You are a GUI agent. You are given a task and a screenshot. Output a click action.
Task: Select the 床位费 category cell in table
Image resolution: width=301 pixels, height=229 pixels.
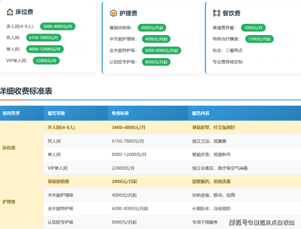click(9, 148)
